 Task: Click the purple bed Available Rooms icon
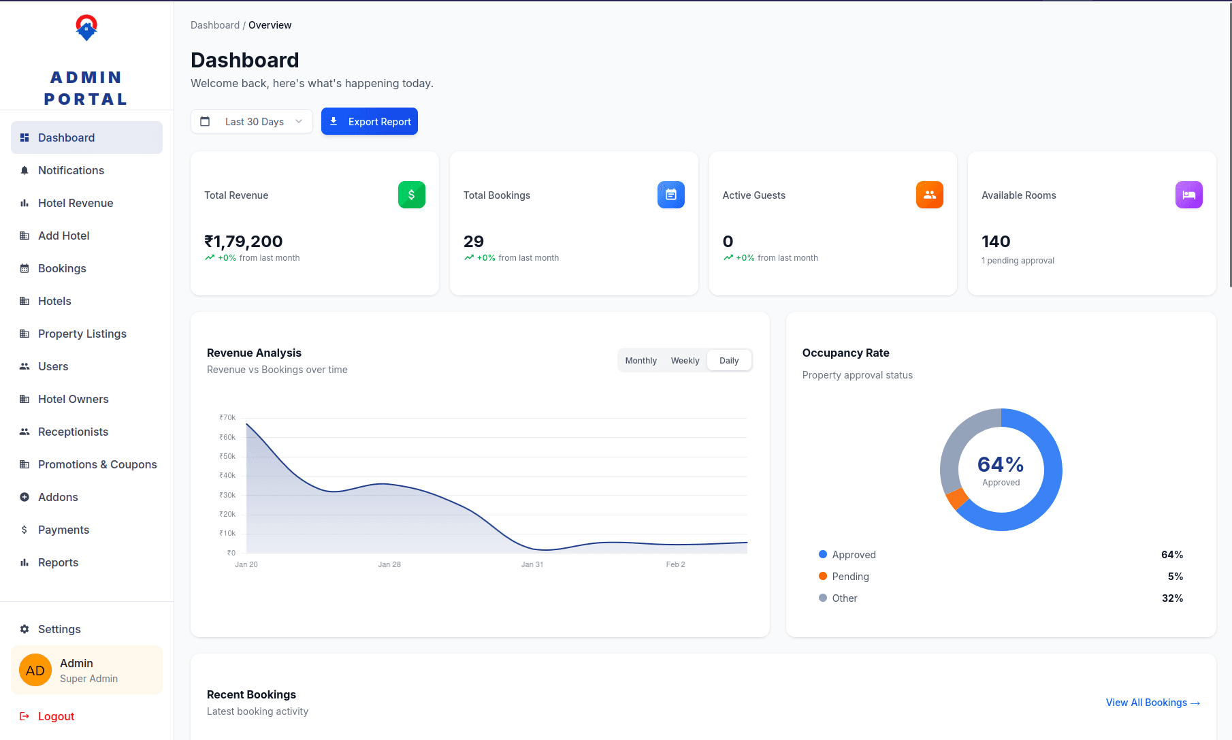pyautogui.click(x=1188, y=195)
